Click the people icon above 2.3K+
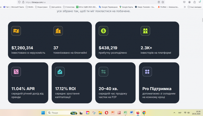 coord(145,31)
